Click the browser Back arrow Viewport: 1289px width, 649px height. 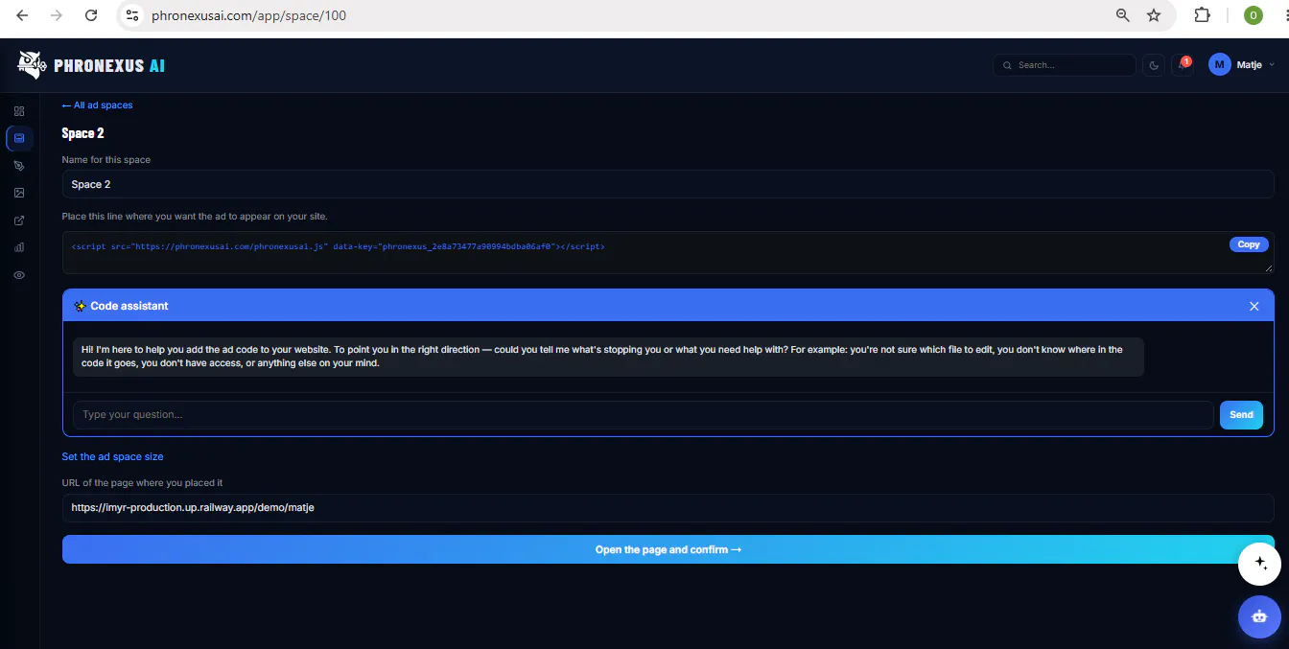(22, 15)
